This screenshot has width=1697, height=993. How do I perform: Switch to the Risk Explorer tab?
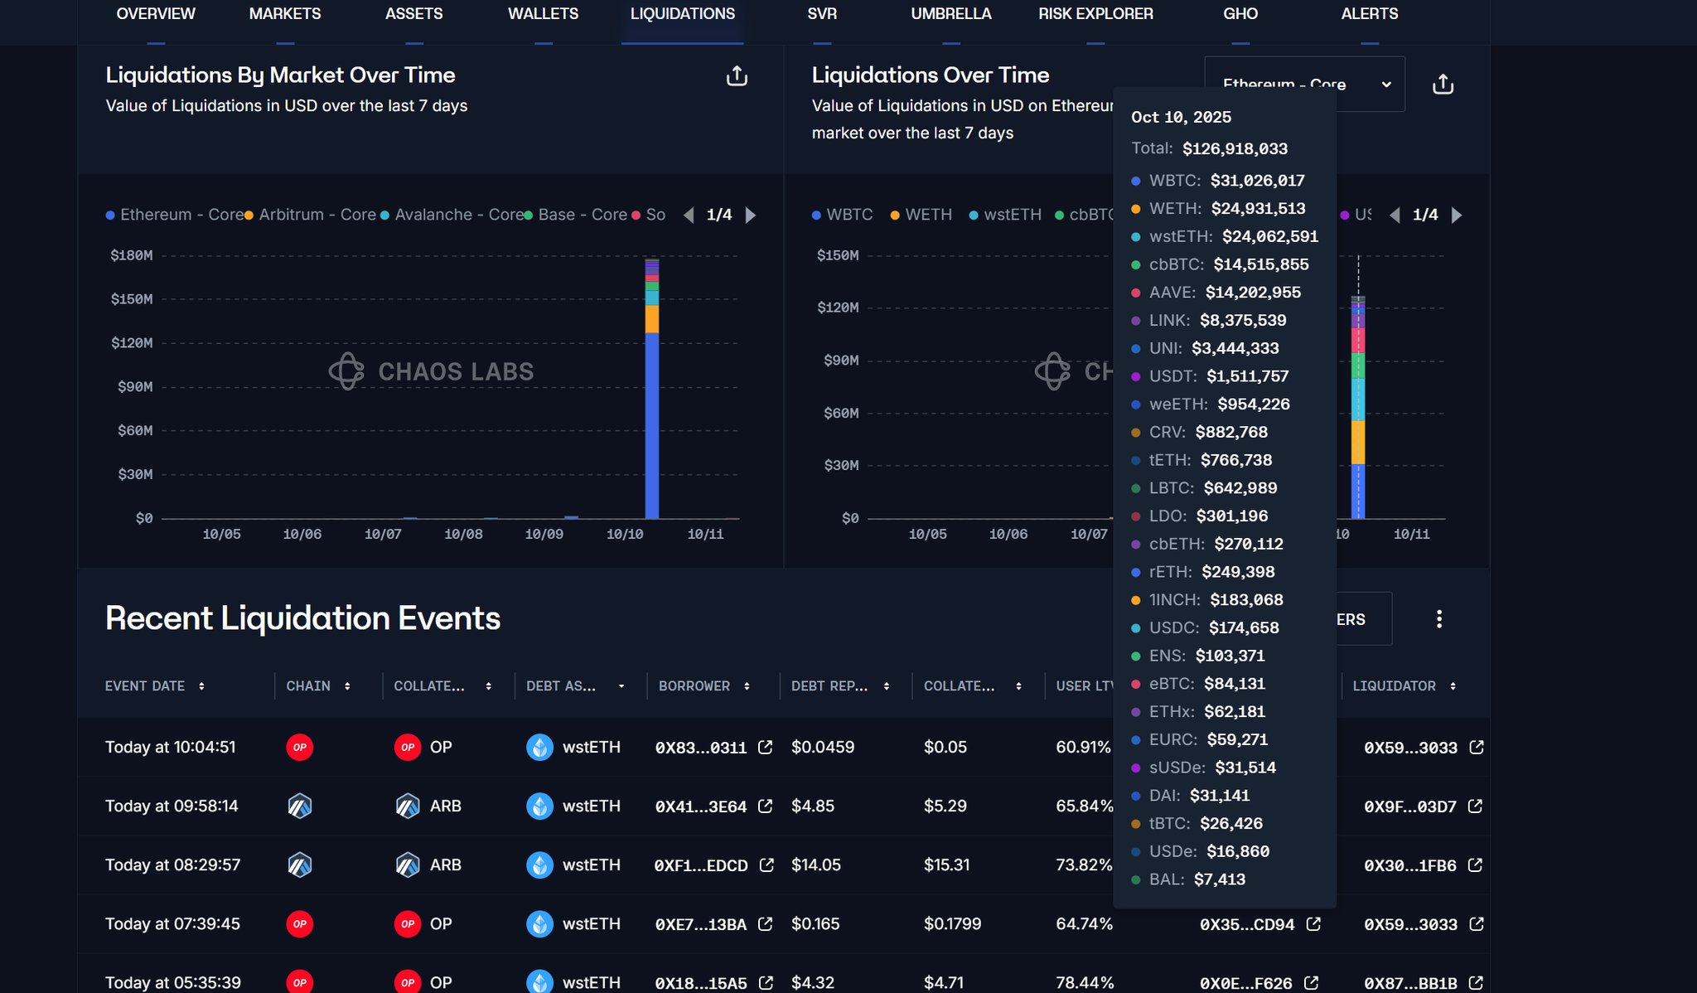tap(1095, 14)
